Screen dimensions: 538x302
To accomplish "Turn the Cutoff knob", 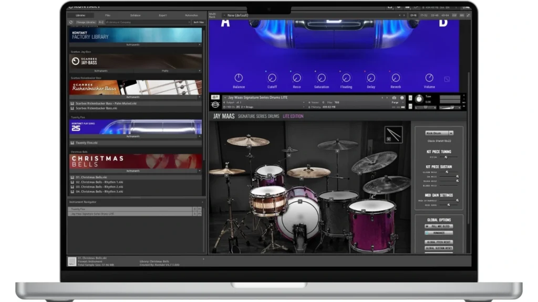I will tap(272, 78).
